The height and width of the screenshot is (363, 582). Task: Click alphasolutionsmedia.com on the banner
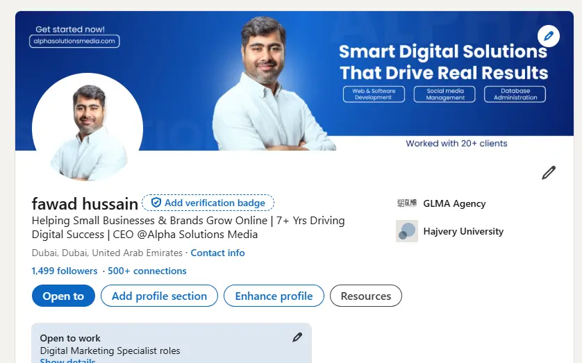tap(74, 41)
